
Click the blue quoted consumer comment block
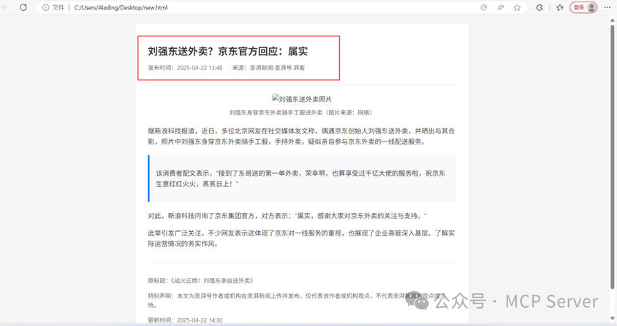point(302,179)
